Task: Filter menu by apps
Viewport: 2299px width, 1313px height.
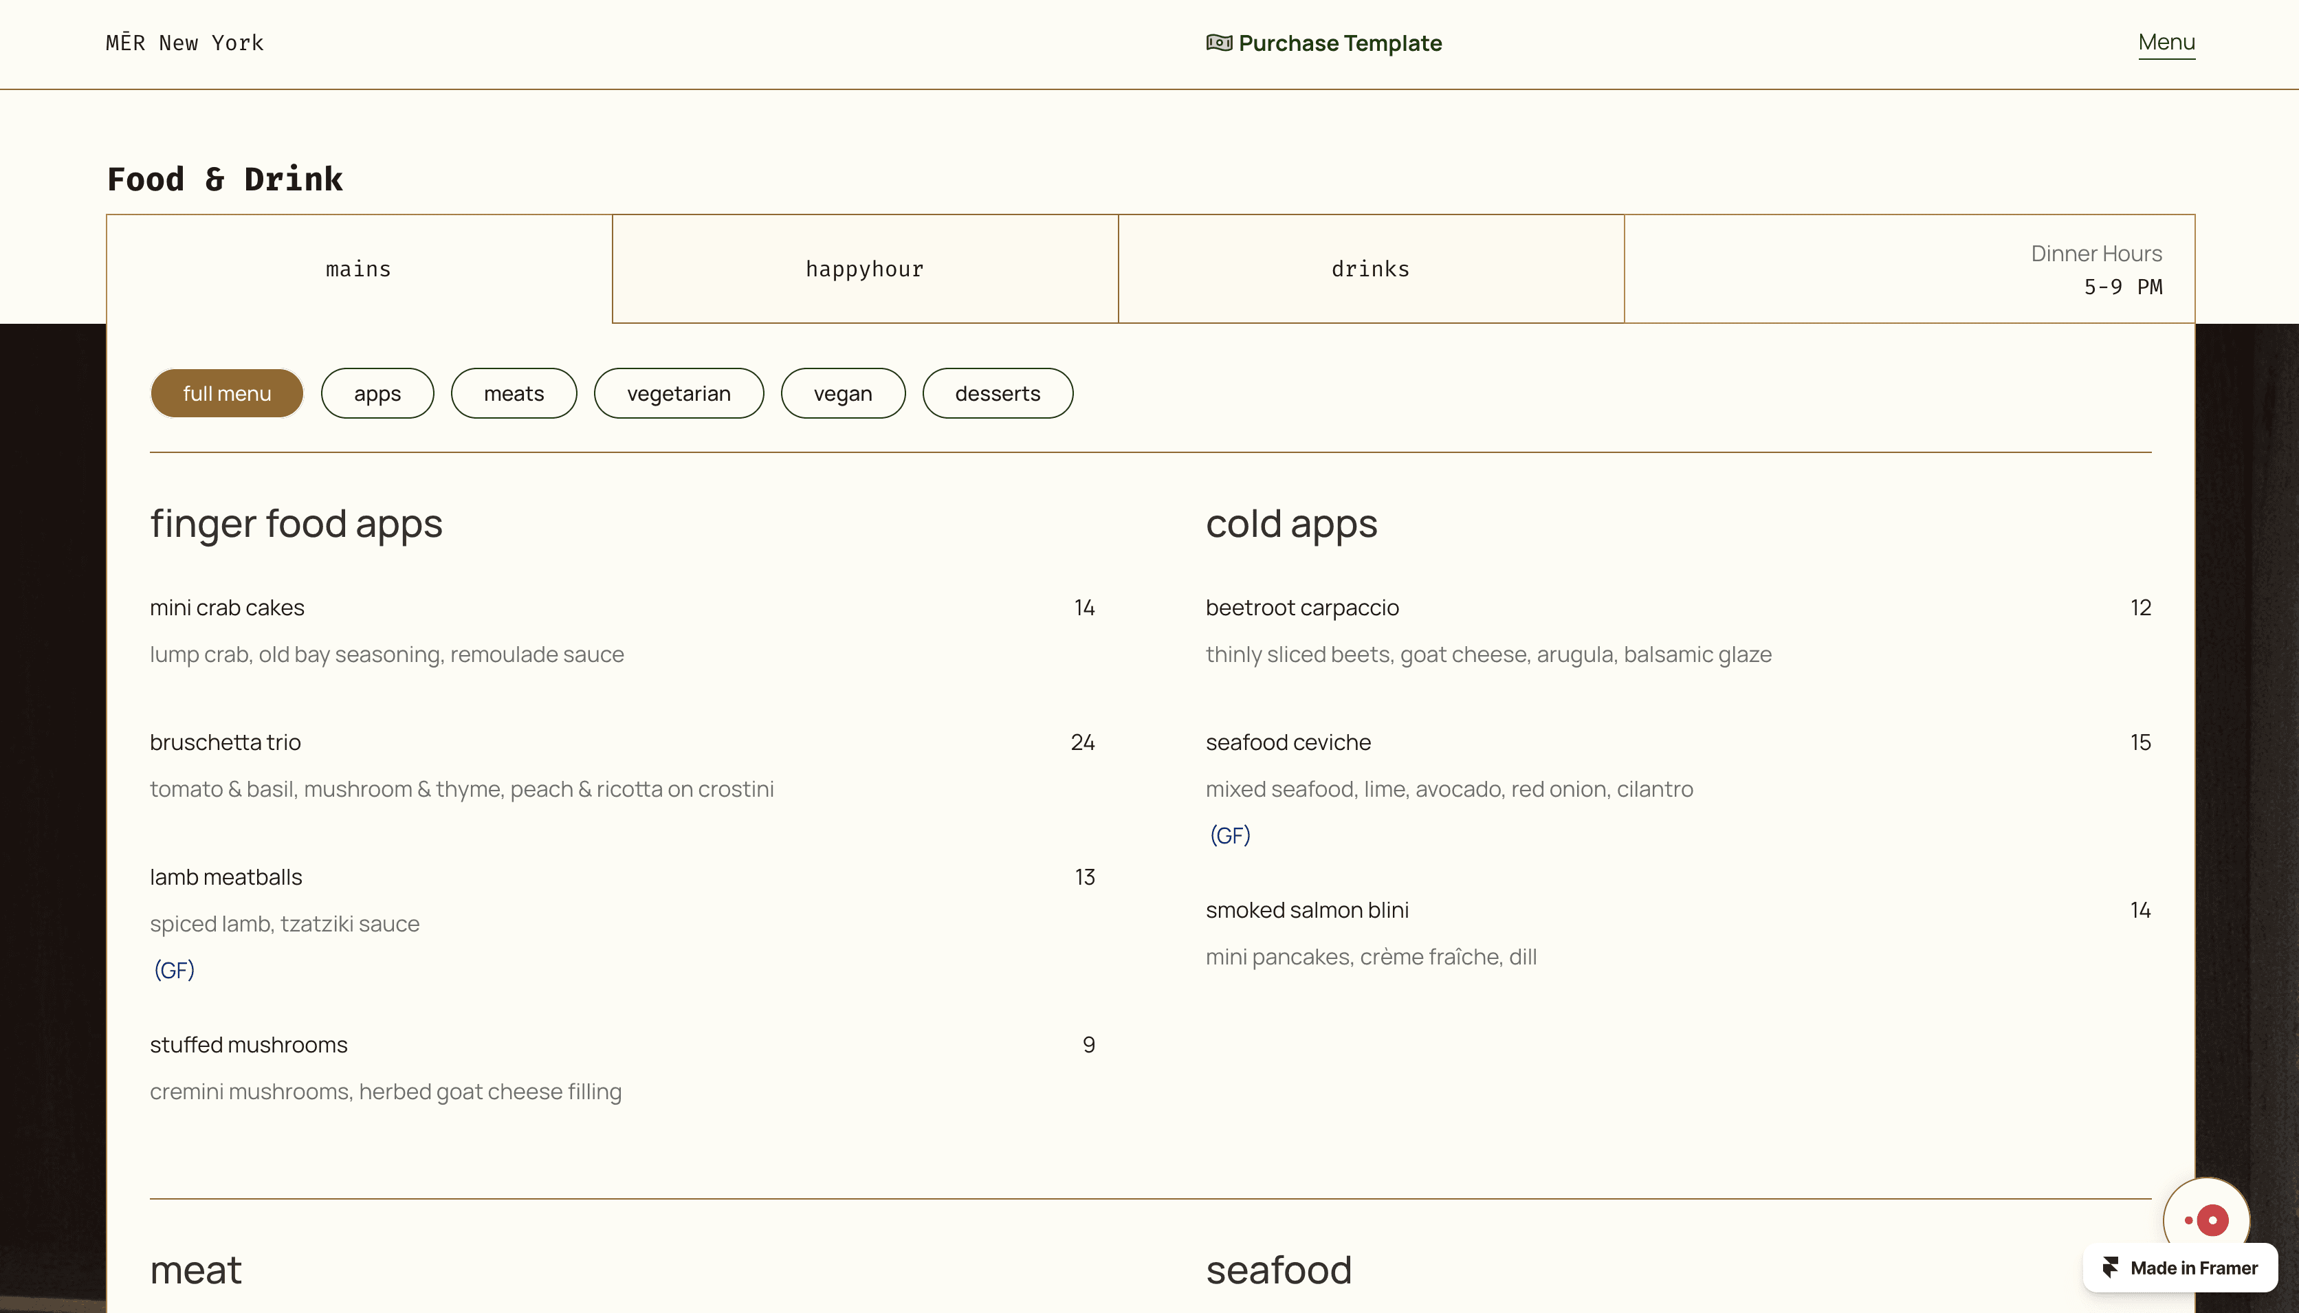Action: pos(377,393)
